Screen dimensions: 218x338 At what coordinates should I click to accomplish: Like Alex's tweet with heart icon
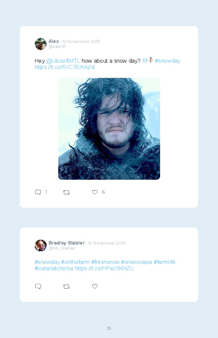(x=95, y=192)
